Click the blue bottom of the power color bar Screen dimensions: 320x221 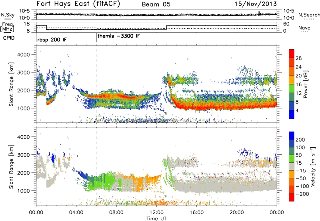(x=292, y=114)
